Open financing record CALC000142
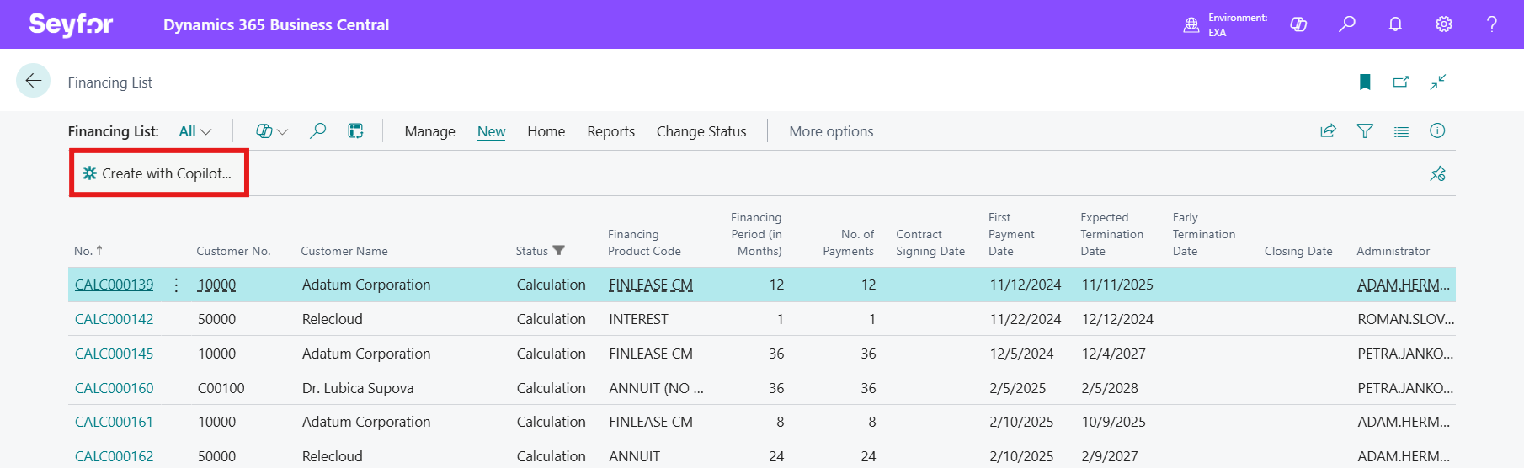Viewport: 1524px width, 468px height. tap(115, 319)
